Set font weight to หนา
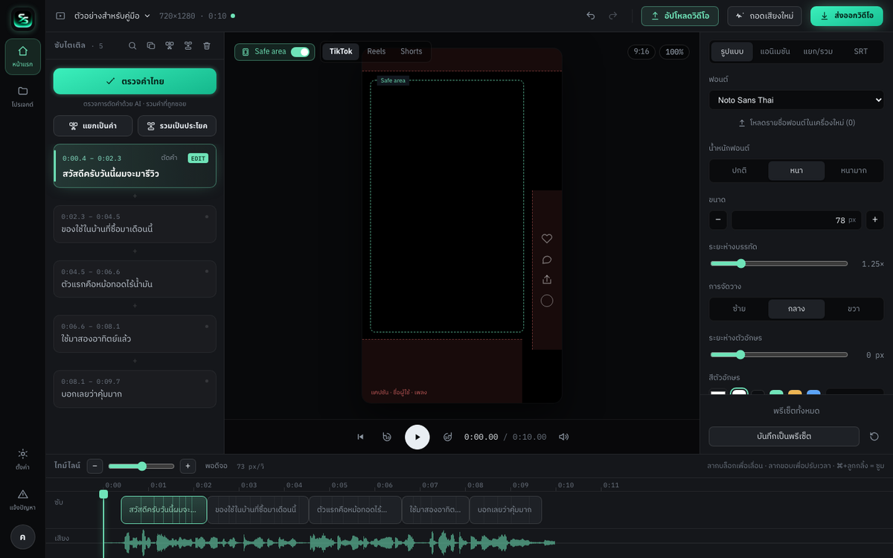This screenshot has width=893, height=558. click(796, 170)
